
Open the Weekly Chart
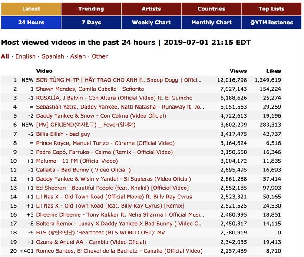[x=151, y=23]
